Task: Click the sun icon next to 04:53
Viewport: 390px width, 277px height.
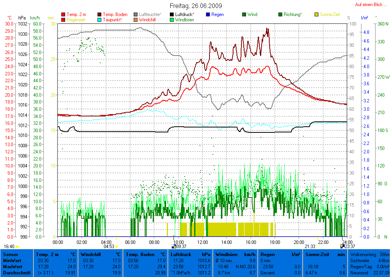Action: pyautogui.click(x=117, y=246)
